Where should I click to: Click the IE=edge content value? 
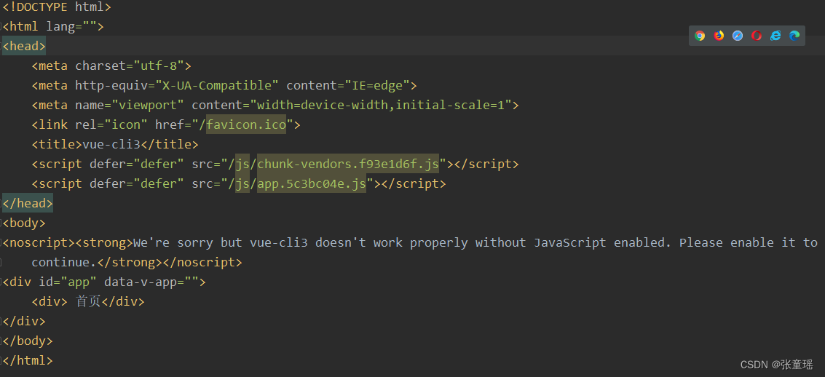click(377, 85)
